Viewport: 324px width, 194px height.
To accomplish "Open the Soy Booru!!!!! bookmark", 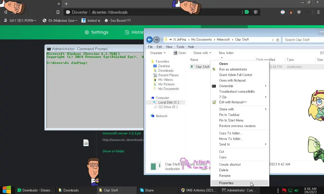I will (x=118, y=20).
